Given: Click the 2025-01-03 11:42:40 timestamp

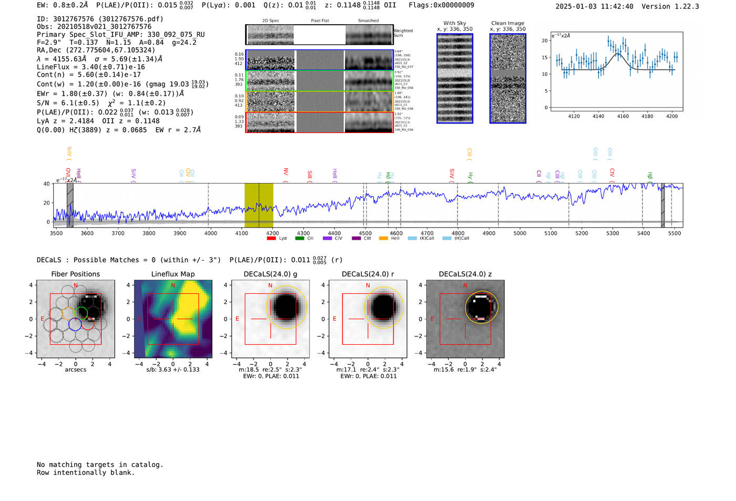Looking at the screenshot, I should 595,6.
